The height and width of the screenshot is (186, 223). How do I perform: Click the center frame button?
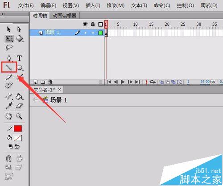pyautogui.click(x=146, y=82)
